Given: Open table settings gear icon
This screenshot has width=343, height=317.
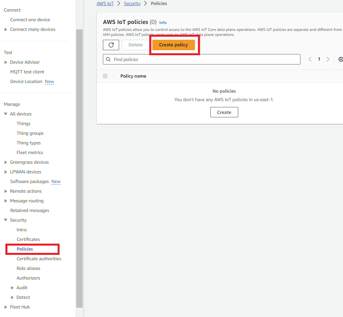Looking at the screenshot, I should click(x=340, y=59).
